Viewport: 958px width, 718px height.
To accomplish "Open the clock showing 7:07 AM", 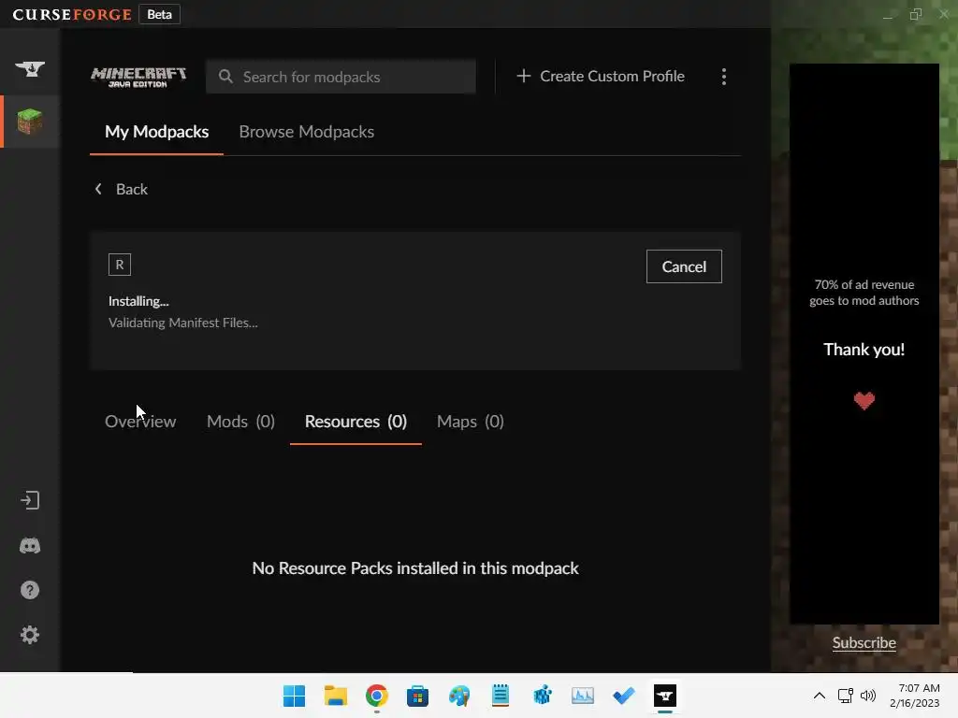I will tap(915, 696).
